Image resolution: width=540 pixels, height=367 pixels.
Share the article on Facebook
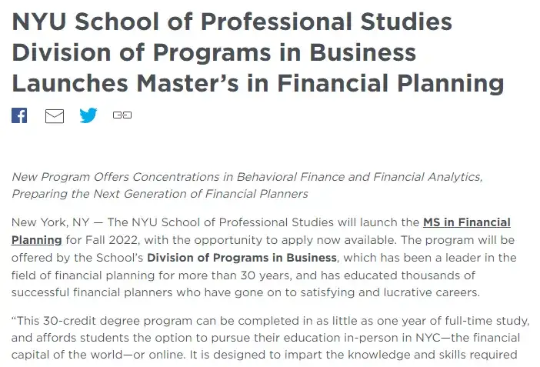[x=19, y=115]
